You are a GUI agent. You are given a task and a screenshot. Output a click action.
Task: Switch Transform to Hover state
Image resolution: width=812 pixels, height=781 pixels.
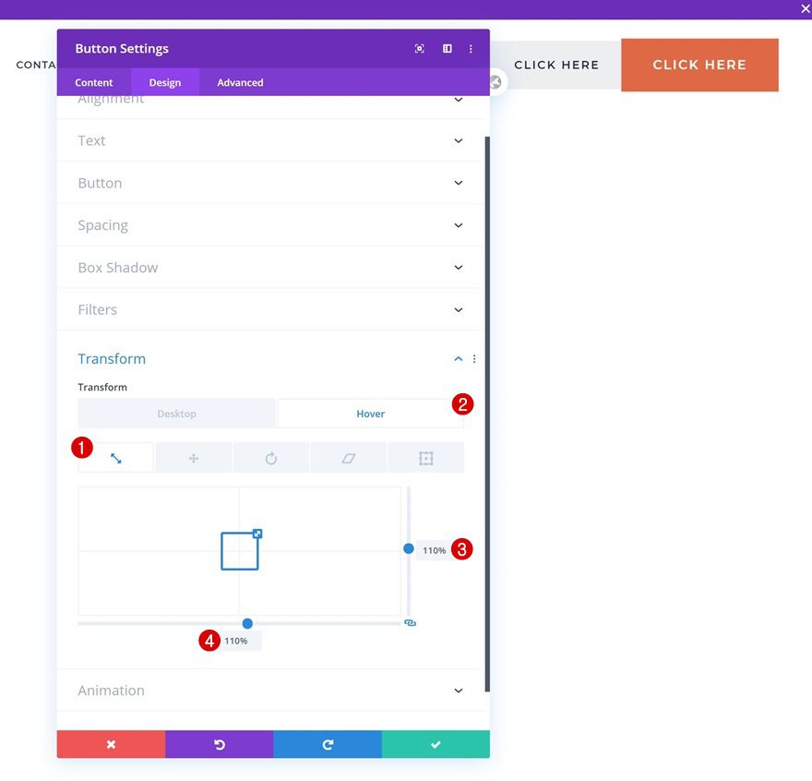coord(370,414)
